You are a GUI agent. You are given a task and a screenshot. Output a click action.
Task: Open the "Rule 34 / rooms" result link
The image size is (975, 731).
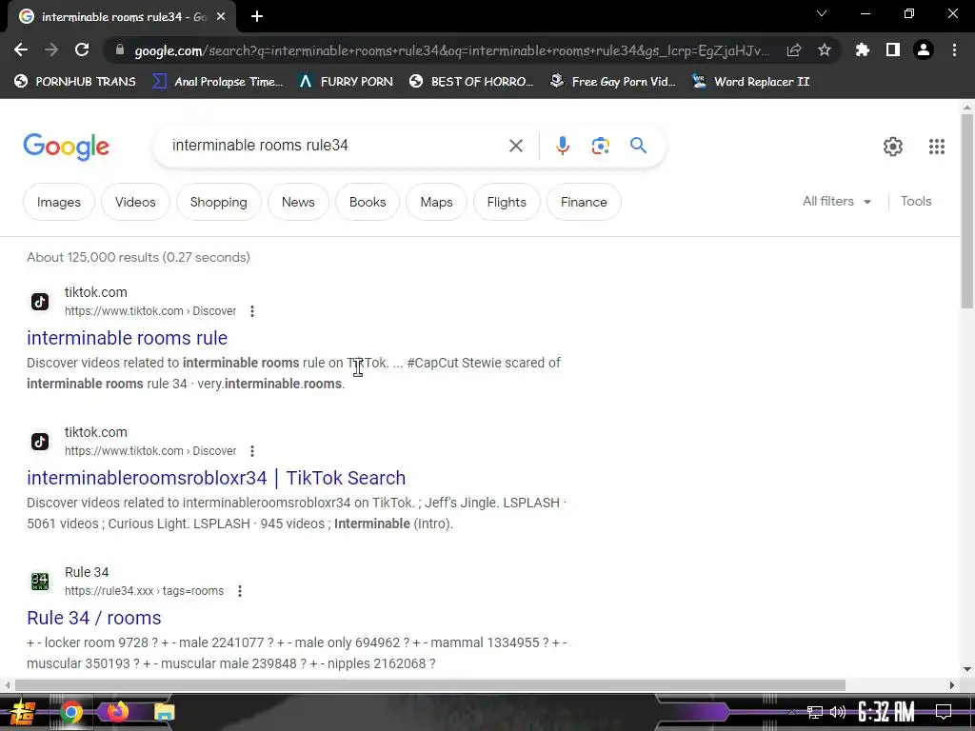click(x=94, y=617)
